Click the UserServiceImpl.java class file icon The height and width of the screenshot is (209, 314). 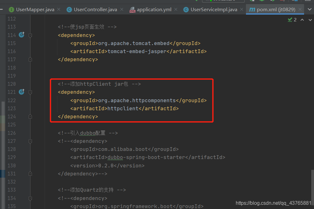pos(186,10)
